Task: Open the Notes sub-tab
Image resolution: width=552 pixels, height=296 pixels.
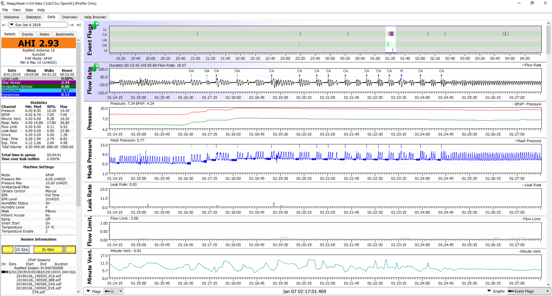Action: (x=45, y=34)
